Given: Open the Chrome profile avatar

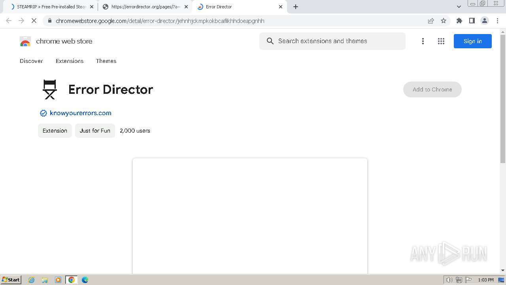Looking at the screenshot, I should (485, 21).
